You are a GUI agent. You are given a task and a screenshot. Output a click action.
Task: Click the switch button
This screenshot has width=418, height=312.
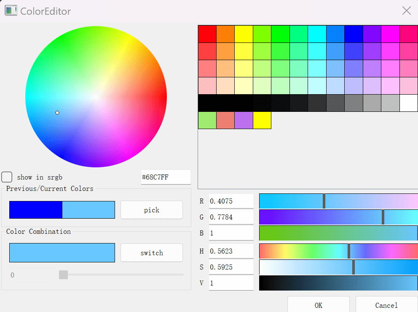tap(151, 253)
